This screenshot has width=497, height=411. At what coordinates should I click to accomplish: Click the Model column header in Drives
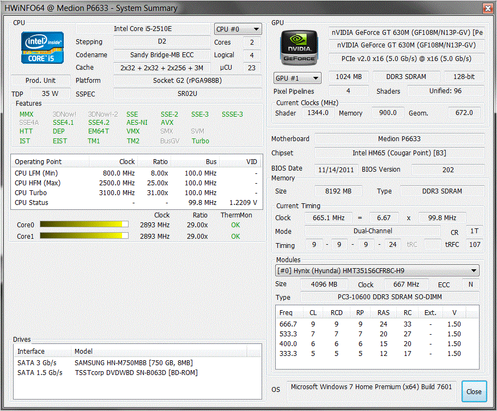(159, 352)
